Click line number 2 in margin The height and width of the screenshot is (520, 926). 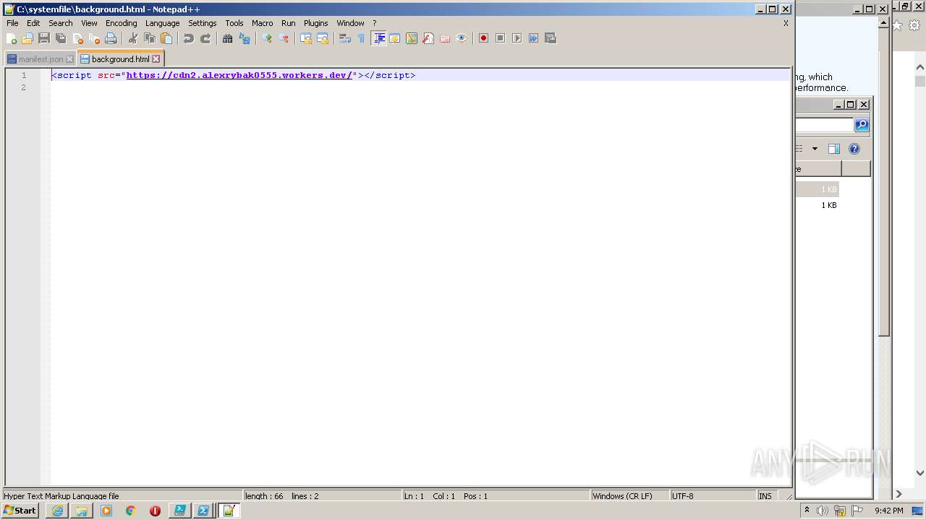click(x=23, y=87)
